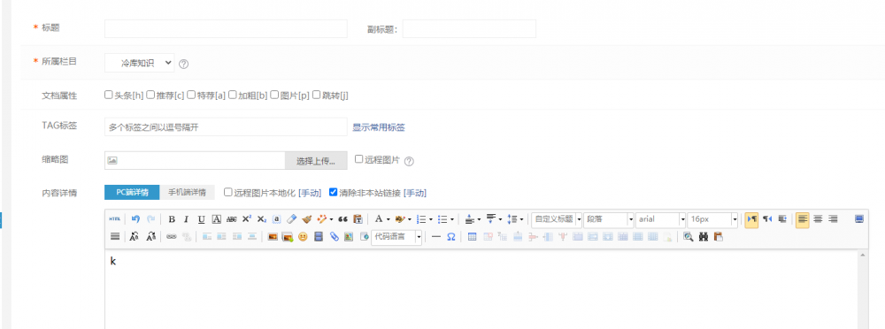Switch editor to HTML source mode
Image resolution: width=885 pixels, height=329 pixels.
pyautogui.click(x=114, y=219)
